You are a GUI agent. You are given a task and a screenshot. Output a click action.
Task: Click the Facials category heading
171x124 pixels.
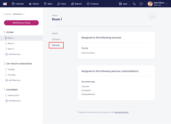click(85, 48)
